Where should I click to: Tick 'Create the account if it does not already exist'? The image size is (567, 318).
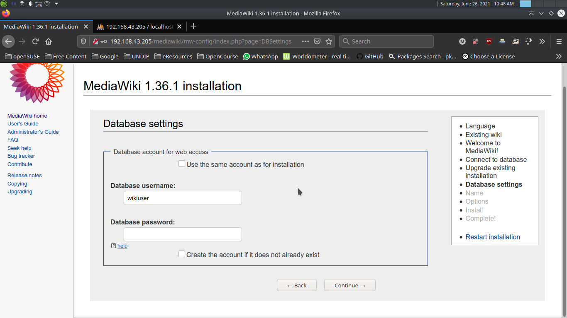(182, 254)
